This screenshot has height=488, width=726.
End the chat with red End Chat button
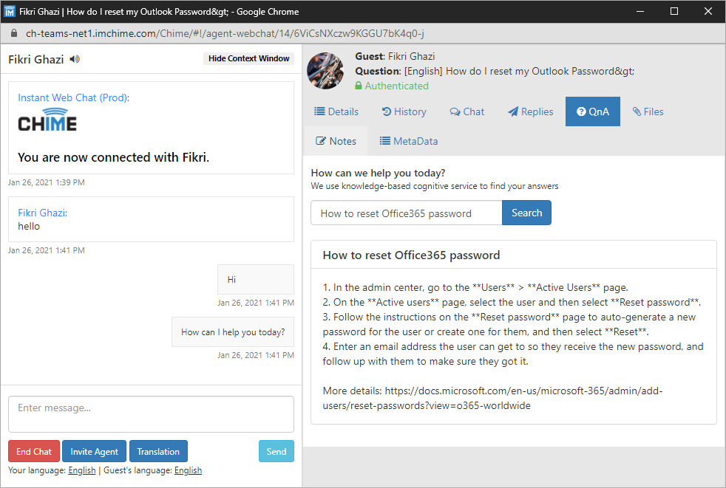(34, 452)
